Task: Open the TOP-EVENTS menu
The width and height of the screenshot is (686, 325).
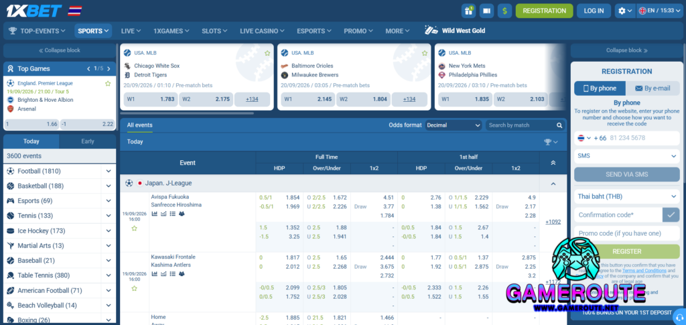Action: pos(38,31)
